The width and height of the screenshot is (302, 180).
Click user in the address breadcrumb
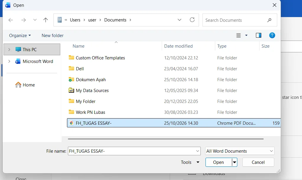point(92,20)
